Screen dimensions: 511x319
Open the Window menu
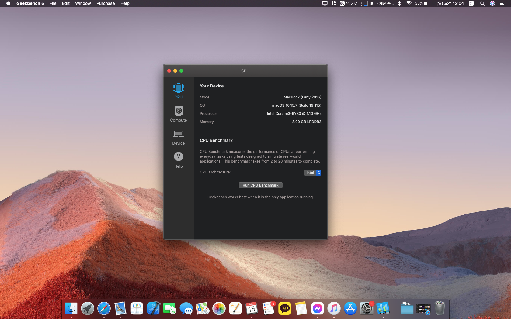(83, 3)
